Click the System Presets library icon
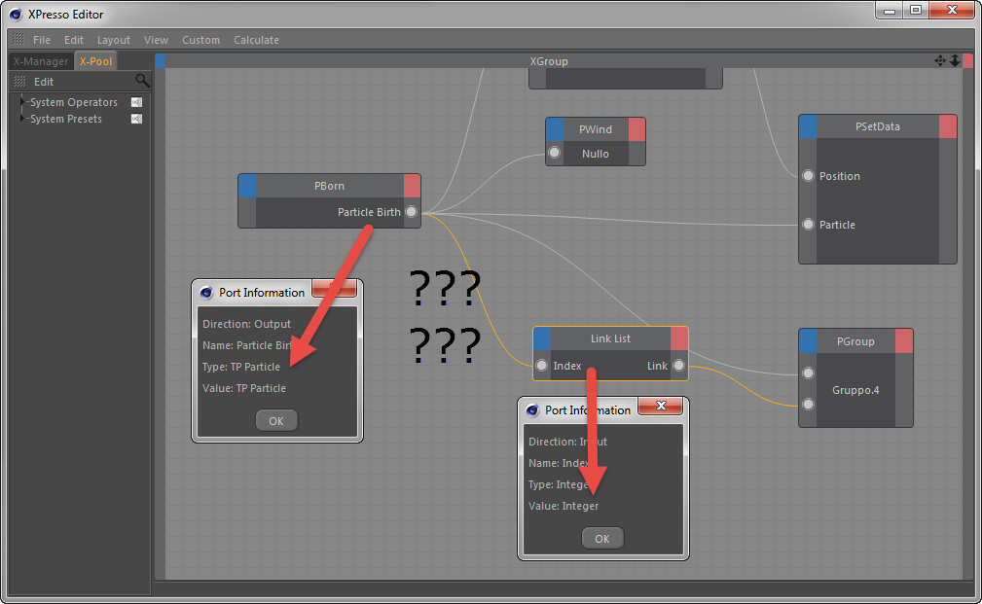The image size is (982, 604). pyautogui.click(x=136, y=119)
